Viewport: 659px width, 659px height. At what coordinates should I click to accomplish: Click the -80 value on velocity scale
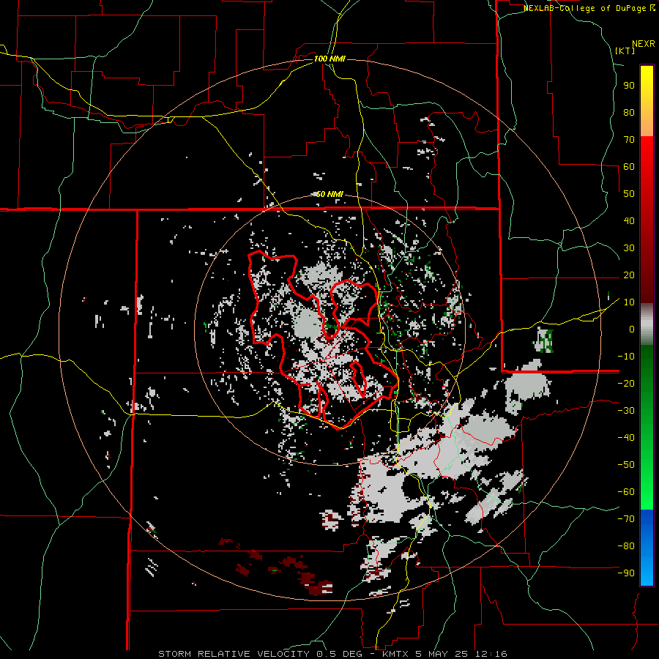[x=626, y=546]
